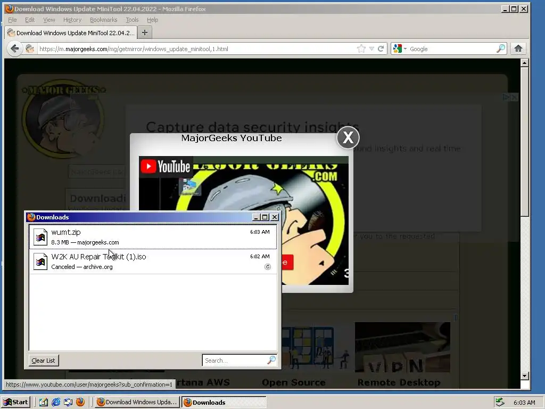Click the Downloads search magnifier icon
The image size is (545, 409).
coord(271,361)
